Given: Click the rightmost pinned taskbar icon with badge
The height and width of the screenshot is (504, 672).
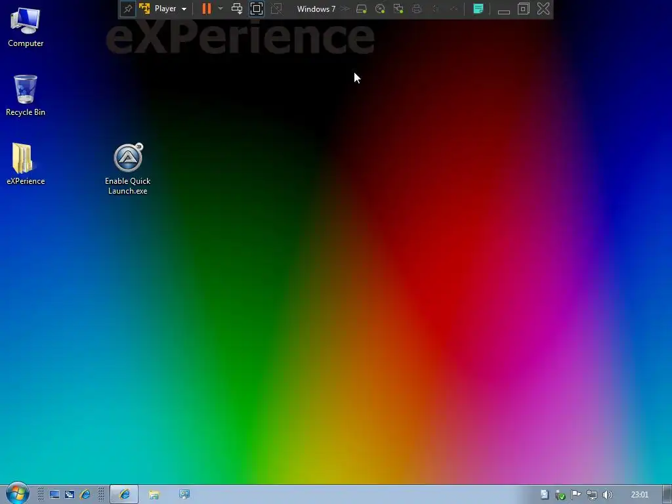Looking at the screenshot, I should pyautogui.click(x=184, y=495).
